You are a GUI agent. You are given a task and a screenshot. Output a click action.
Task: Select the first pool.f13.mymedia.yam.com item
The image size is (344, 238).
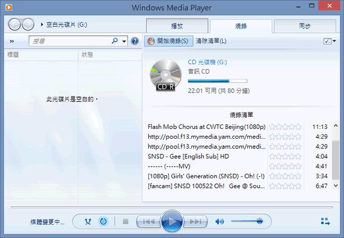tap(206, 137)
